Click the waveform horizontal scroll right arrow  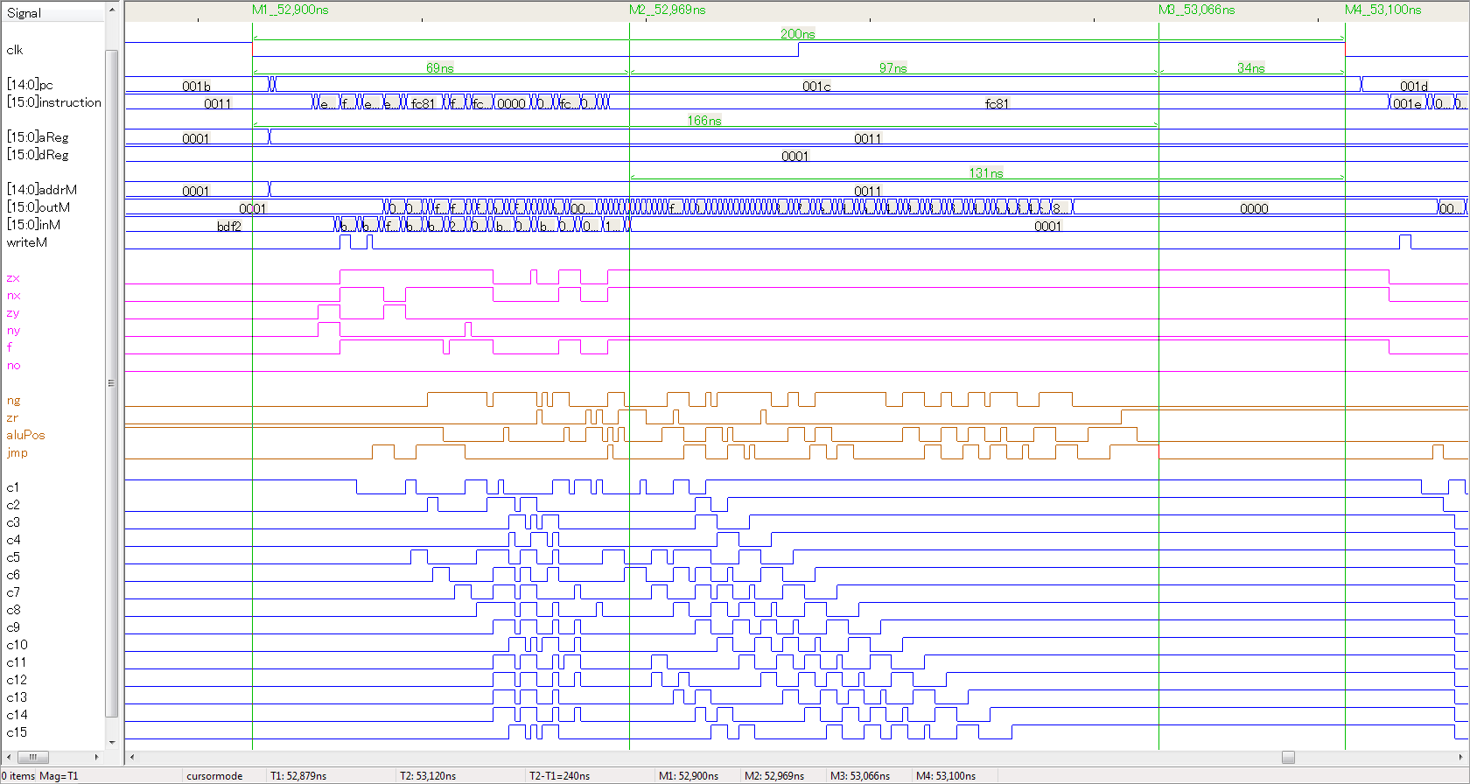(1461, 757)
